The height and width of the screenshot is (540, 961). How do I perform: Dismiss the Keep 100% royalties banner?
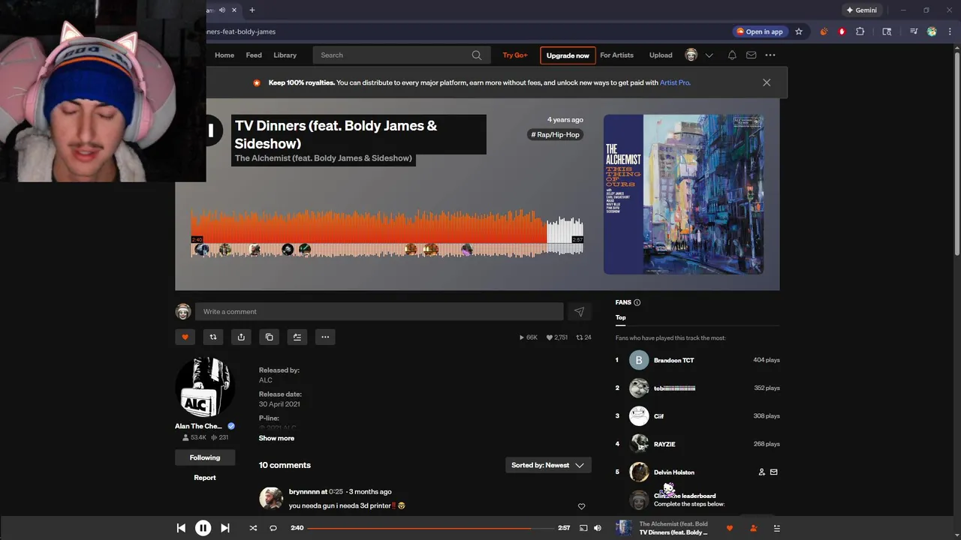(767, 82)
